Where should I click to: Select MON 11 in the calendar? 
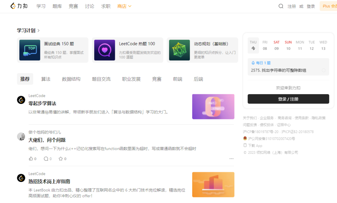click(300, 45)
